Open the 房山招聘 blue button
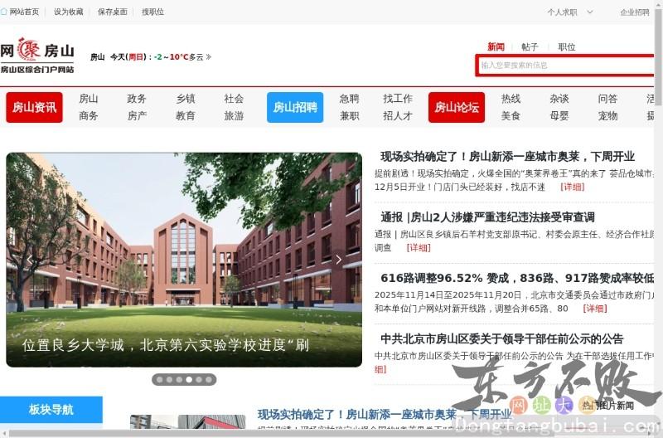This screenshot has height=438, width=663. (295, 108)
